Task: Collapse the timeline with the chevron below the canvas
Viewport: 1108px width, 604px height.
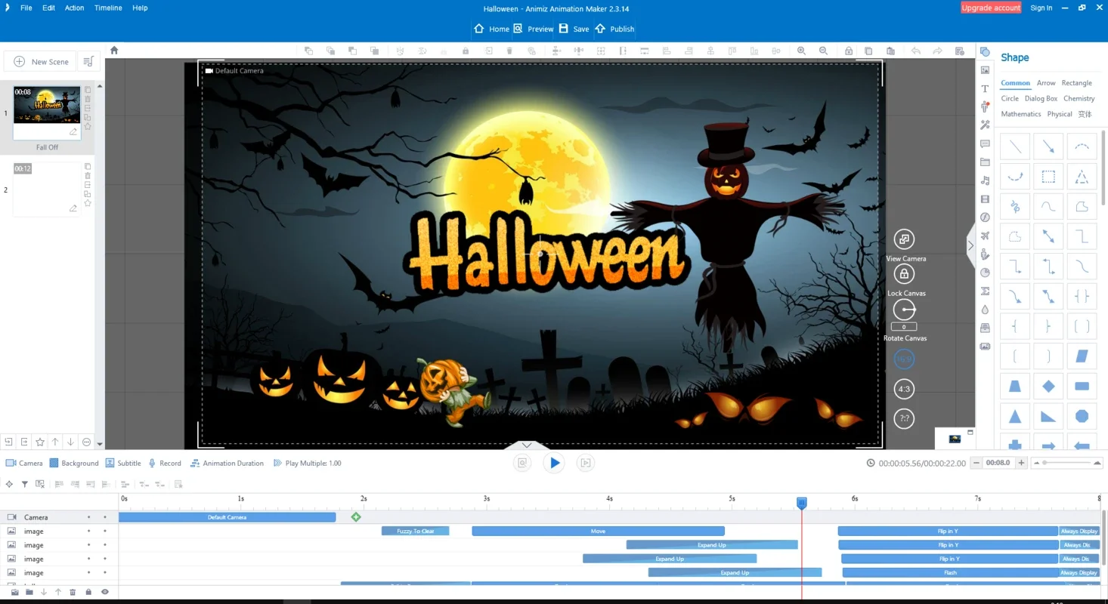Action: pyautogui.click(x=527, y=445)
